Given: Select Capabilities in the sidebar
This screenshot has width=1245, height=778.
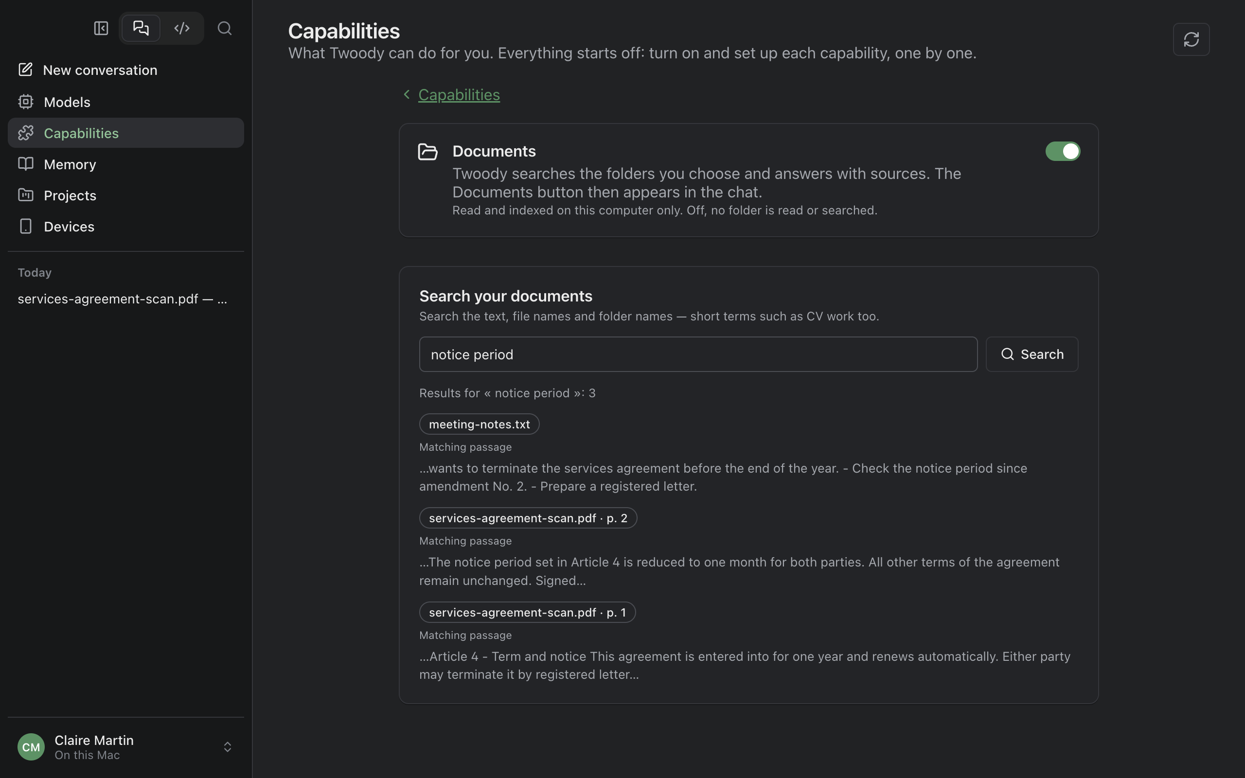Looking at the screenshot, I should [x=125, y=133].
